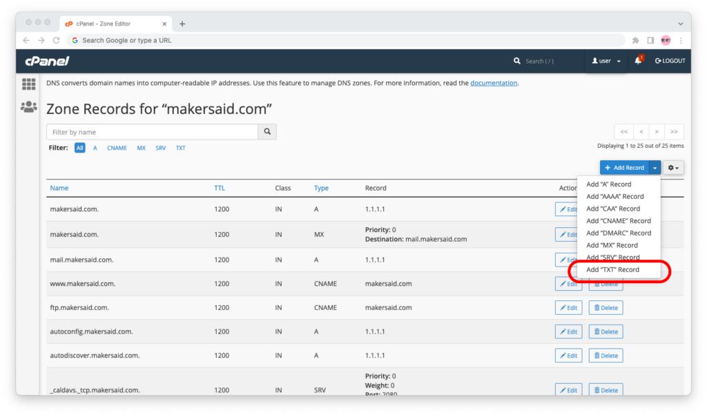
Task: Click browser forward arrow
Action: tap(41, 40)
